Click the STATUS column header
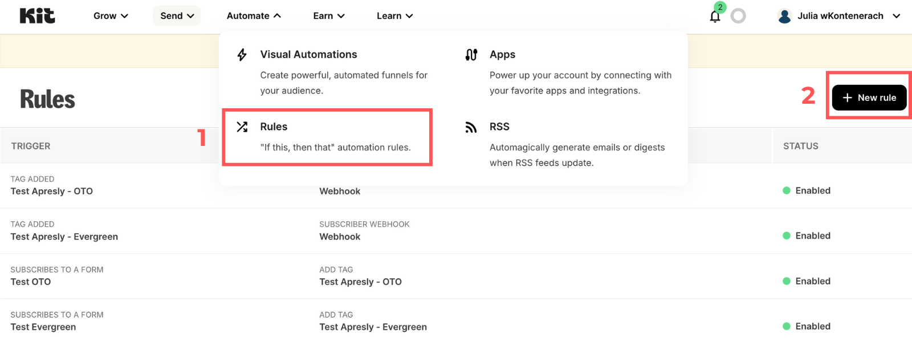The width and height of the screenshot is (912, 342). click(800, 146)
